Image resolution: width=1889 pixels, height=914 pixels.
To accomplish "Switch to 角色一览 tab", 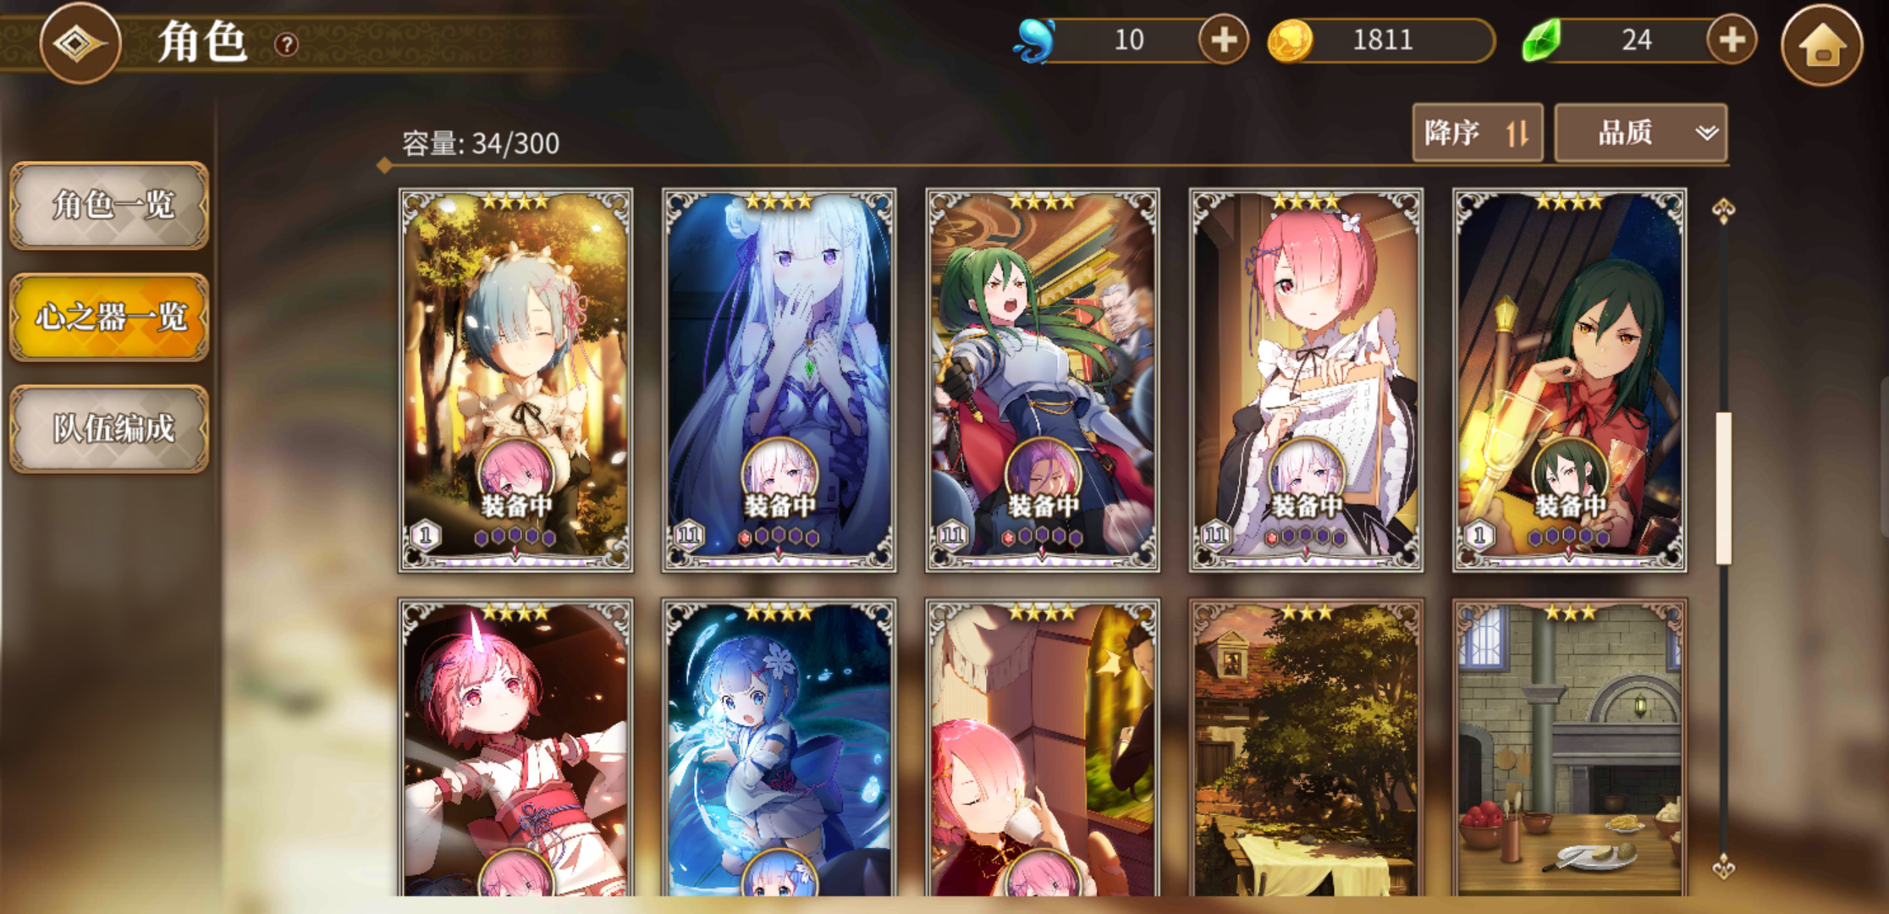I will point(109,206).
